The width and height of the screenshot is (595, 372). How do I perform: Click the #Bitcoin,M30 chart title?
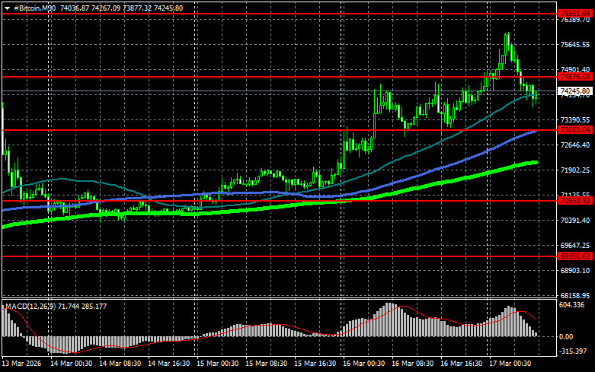pyautogui.click(x=34, y=8)
